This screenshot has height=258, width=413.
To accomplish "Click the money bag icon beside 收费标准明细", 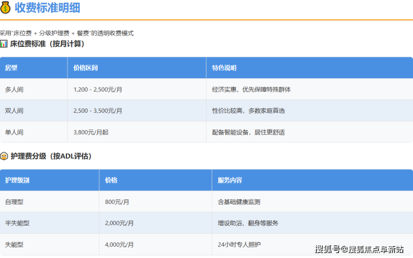I will coord(6,7).
